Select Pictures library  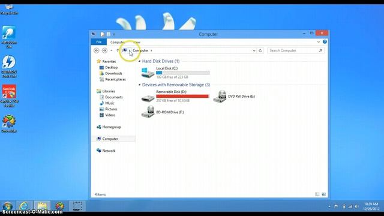111,109
